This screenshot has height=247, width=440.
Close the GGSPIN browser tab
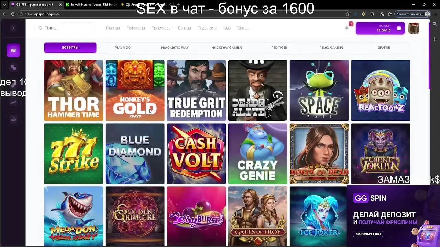[x=61, y=5]
